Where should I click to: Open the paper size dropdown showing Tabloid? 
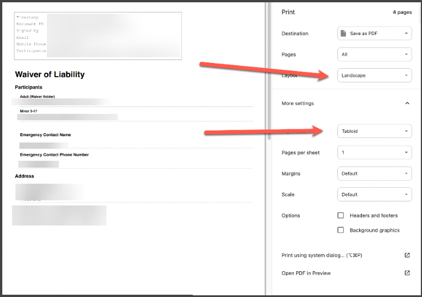tap(375, 132)
